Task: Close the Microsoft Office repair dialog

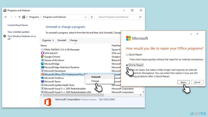Action: (197, 34)
